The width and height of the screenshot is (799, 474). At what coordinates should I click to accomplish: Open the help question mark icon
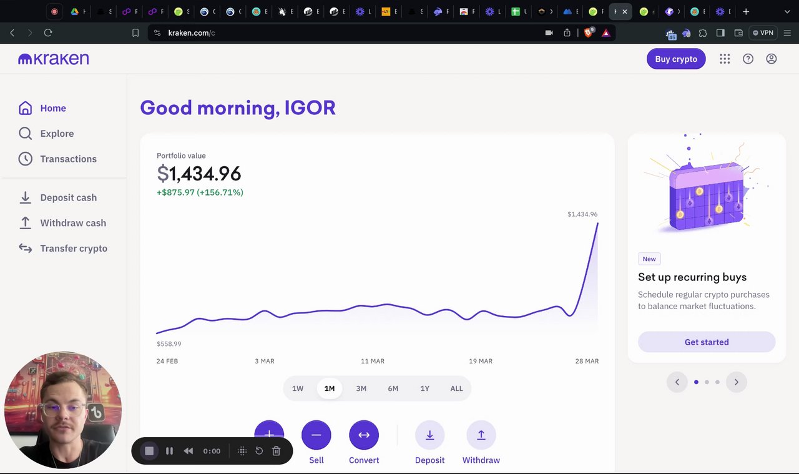748,59
